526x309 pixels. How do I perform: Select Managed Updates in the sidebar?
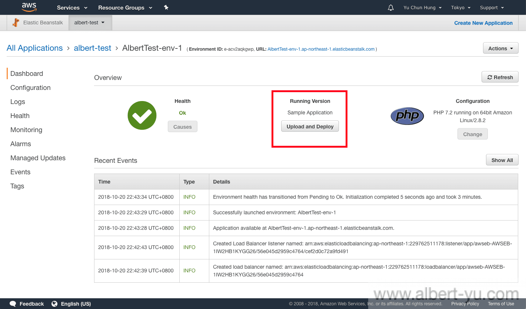38,158
